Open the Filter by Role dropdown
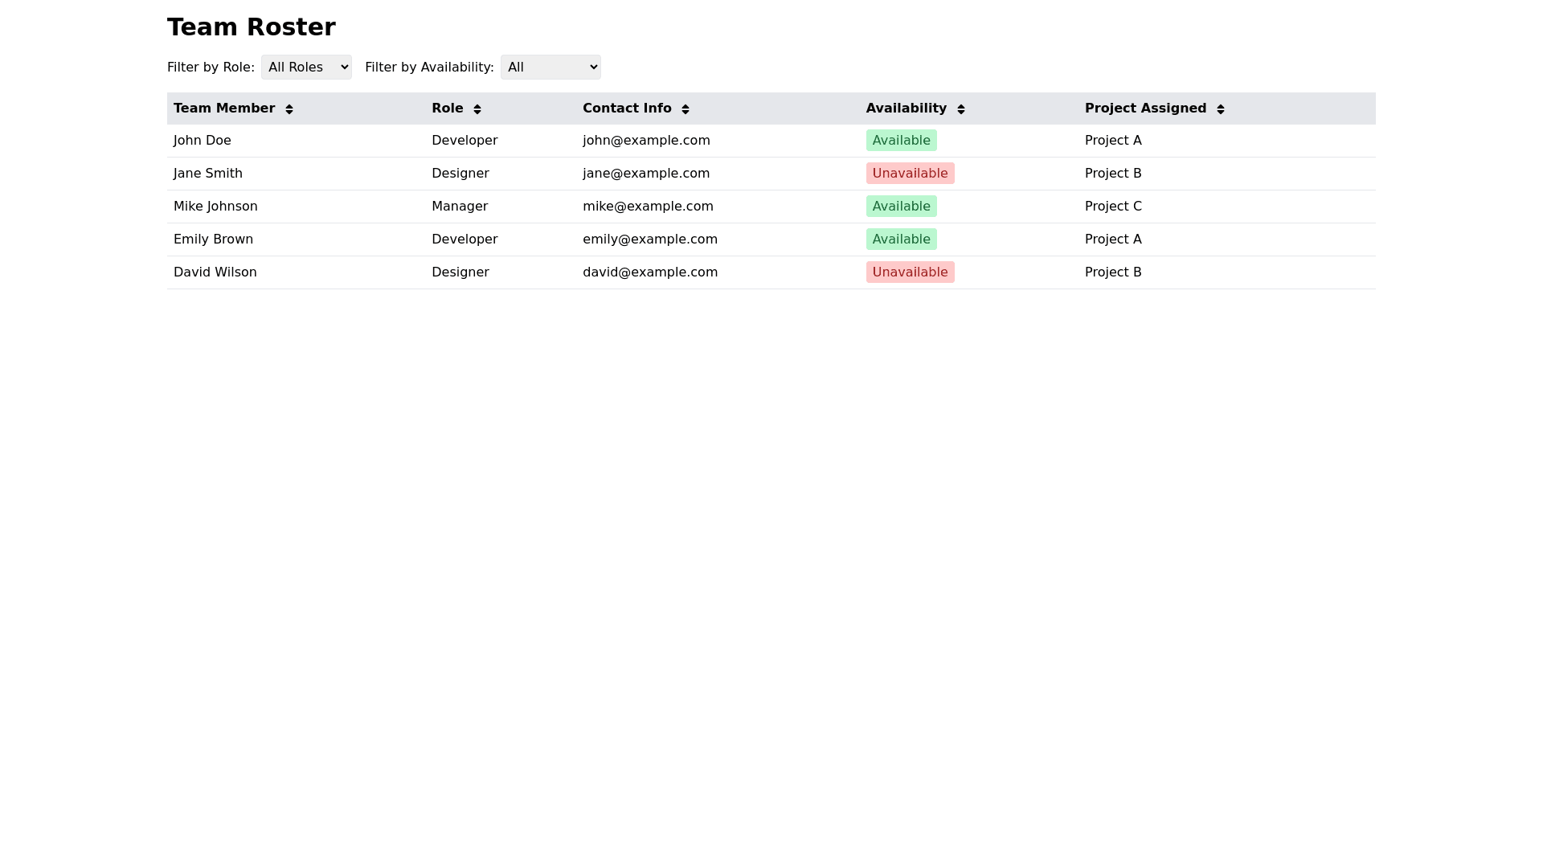 (x=306, y=68)
